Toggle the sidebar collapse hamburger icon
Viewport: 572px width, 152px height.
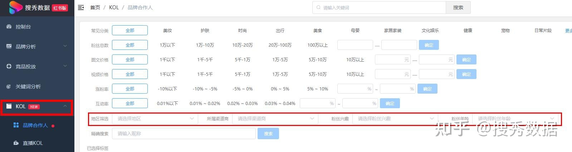81,7
